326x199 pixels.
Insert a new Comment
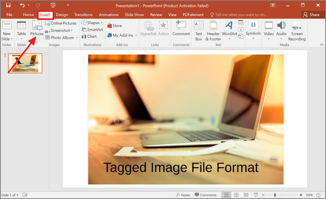point(181,28)
